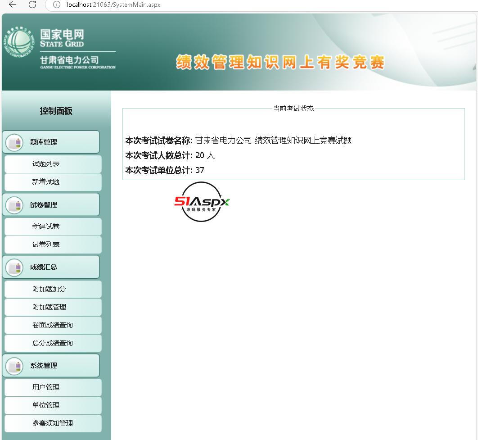Screen dimensions: 478x440
Task: Click the State Grid globe logo
Action: tap(19, 42)
